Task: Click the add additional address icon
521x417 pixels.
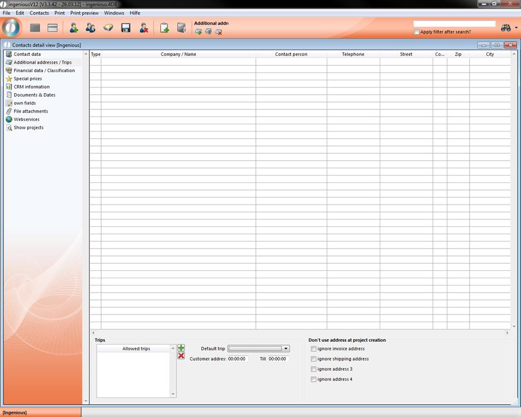Action: click(198, 32)
